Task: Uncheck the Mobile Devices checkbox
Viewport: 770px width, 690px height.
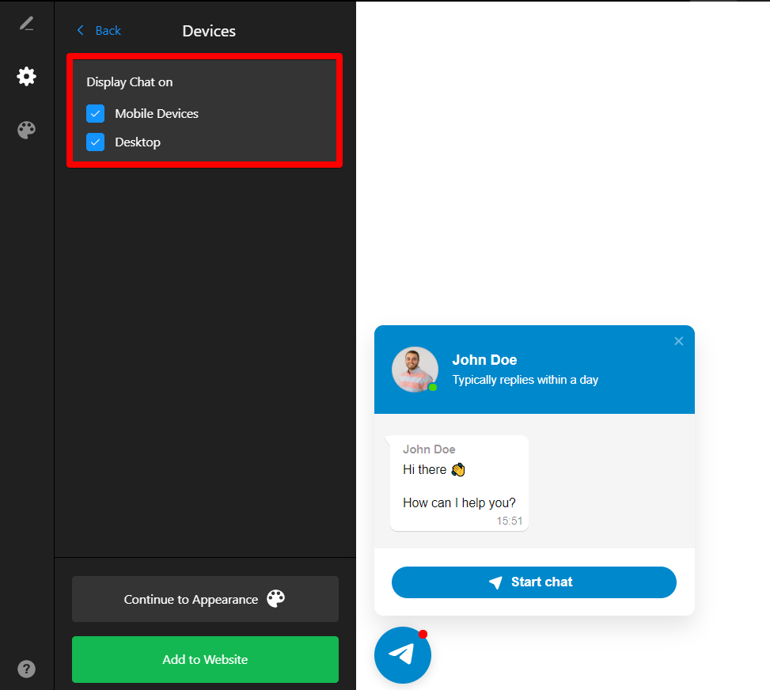Action: point(95,113)
